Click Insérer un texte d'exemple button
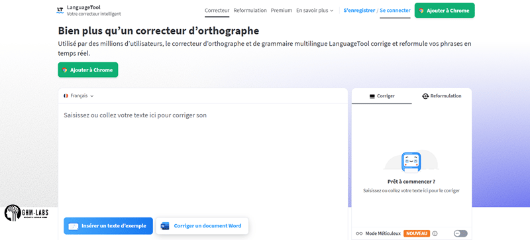The height and width of the screenshot is (240, 530). click(108, 226)
